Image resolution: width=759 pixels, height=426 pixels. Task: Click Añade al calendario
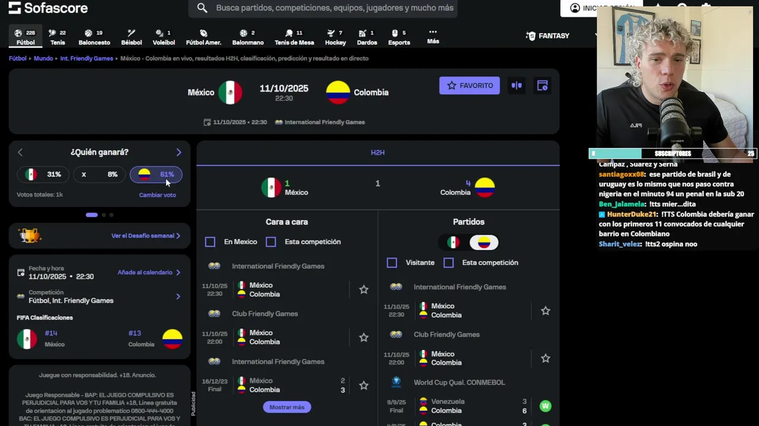[149, 272]
